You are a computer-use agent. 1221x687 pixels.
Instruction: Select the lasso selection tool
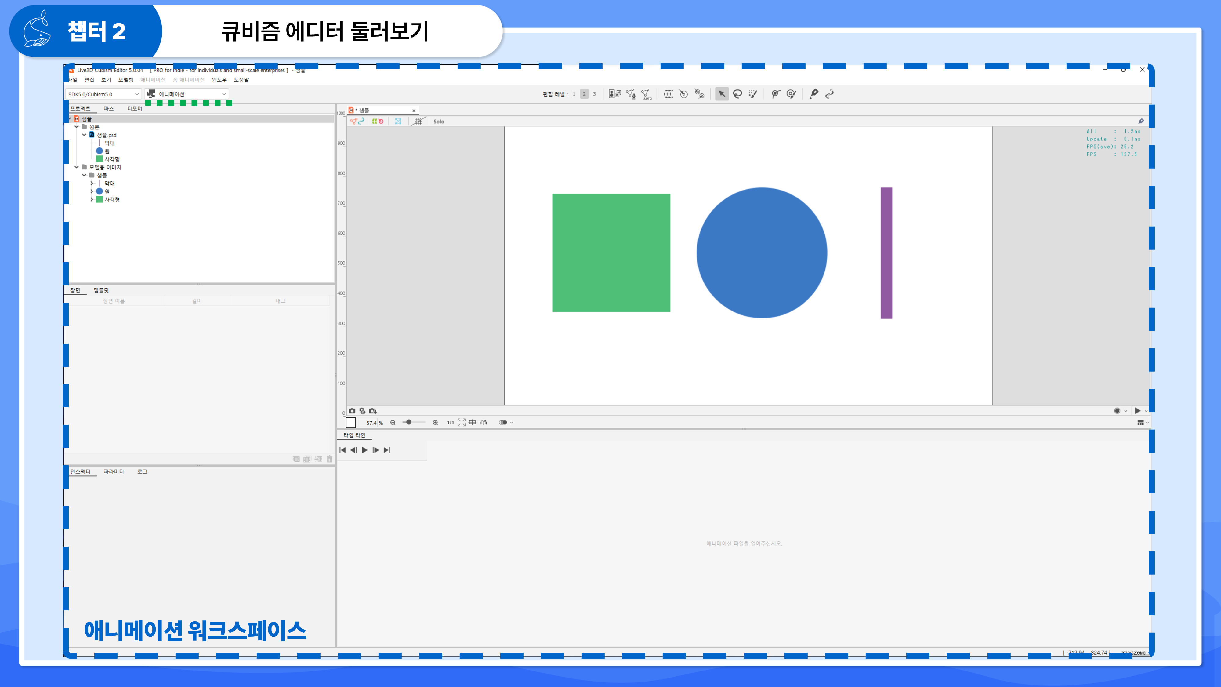737,94
